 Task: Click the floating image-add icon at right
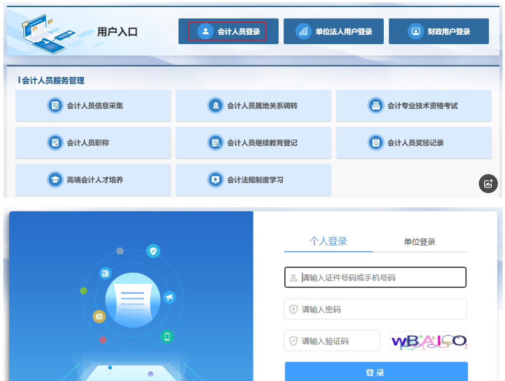pyautogui.click(x=488, y=184)
